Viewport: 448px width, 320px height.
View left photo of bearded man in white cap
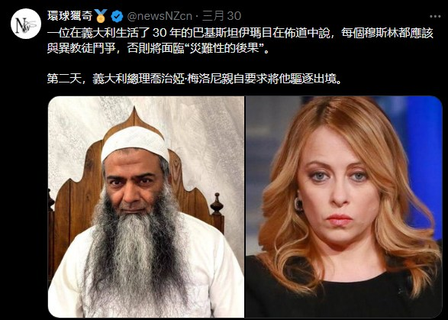tap(146, 207)
